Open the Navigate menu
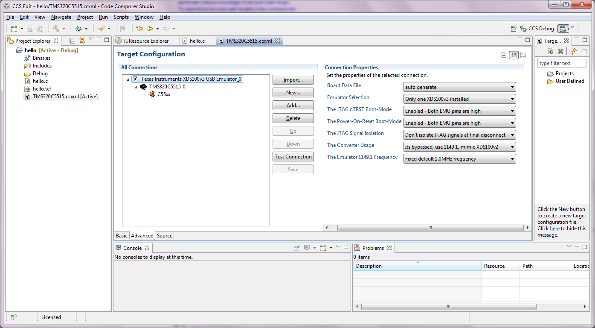This screenshot has height=328, width=595. [61, 17]
